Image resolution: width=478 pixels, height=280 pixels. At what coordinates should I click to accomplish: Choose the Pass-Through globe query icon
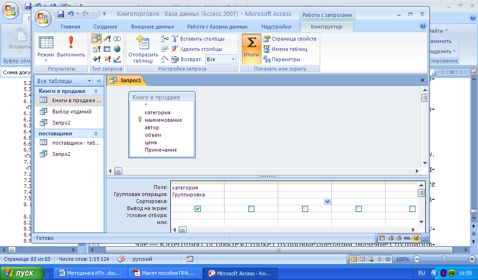click(117, 49)
